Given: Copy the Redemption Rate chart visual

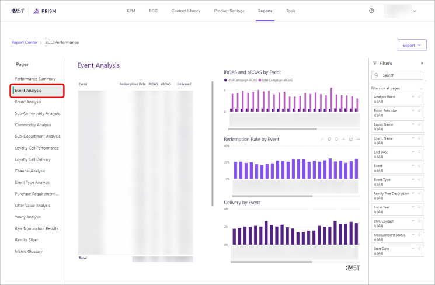Looking at the screenshot, I should 330,139.
